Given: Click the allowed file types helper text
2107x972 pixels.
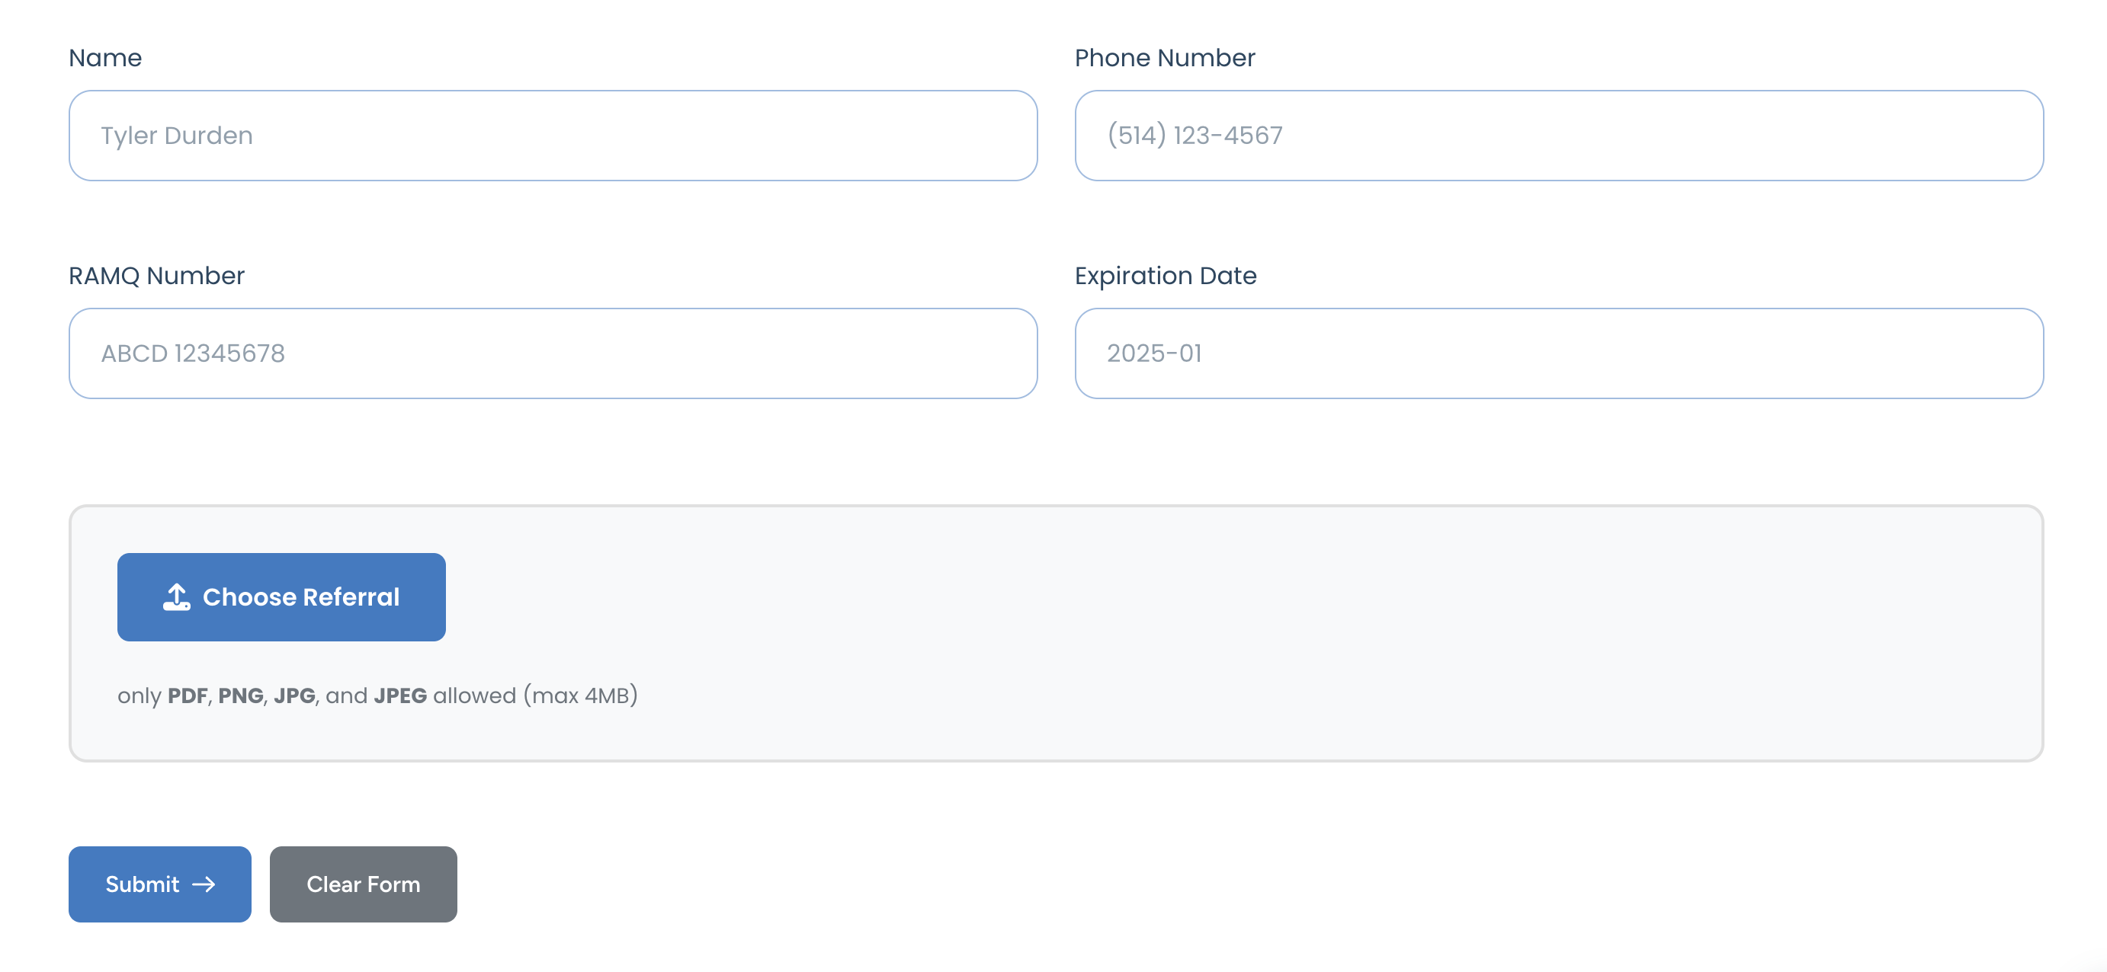Looking at the screenshot, I should click(x=379, y=695).
